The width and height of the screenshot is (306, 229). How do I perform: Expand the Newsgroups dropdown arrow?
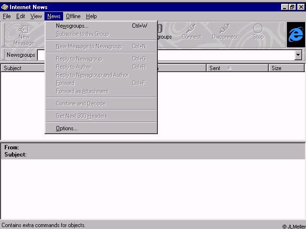[x=298, y=55]
